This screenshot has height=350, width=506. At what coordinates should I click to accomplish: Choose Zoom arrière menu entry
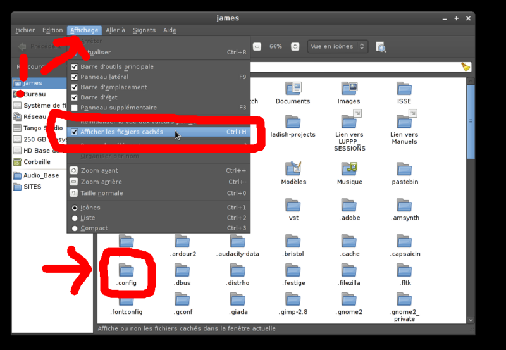[159, 182]
